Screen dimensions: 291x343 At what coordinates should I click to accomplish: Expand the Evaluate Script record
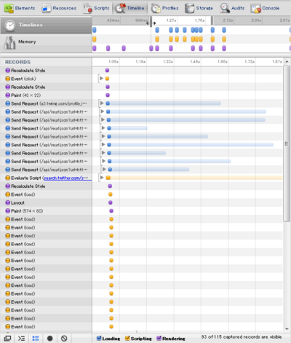[x=102, y=178]
